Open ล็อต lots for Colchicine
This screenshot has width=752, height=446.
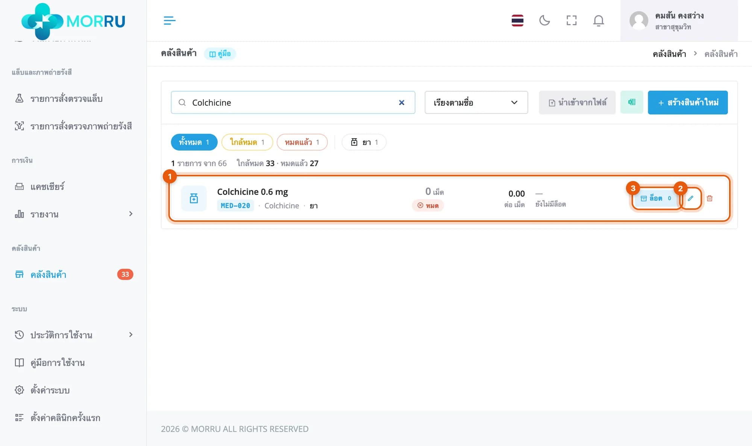(656, 198)
